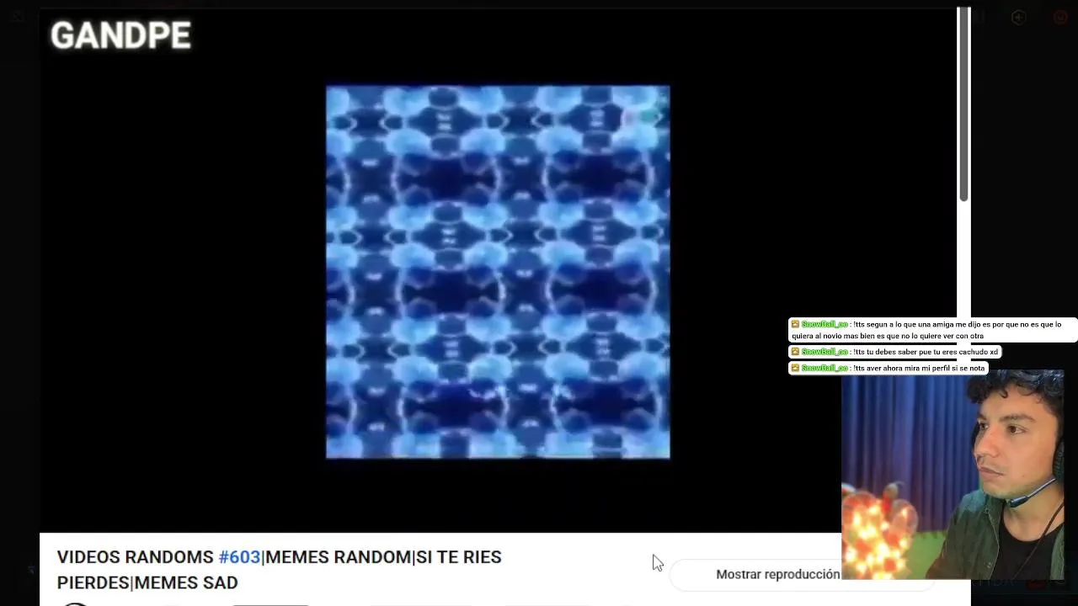This screenshot has width=1078, height=606.
Task: Click the Mostrar reproducción button
Action: click(777, 574)
